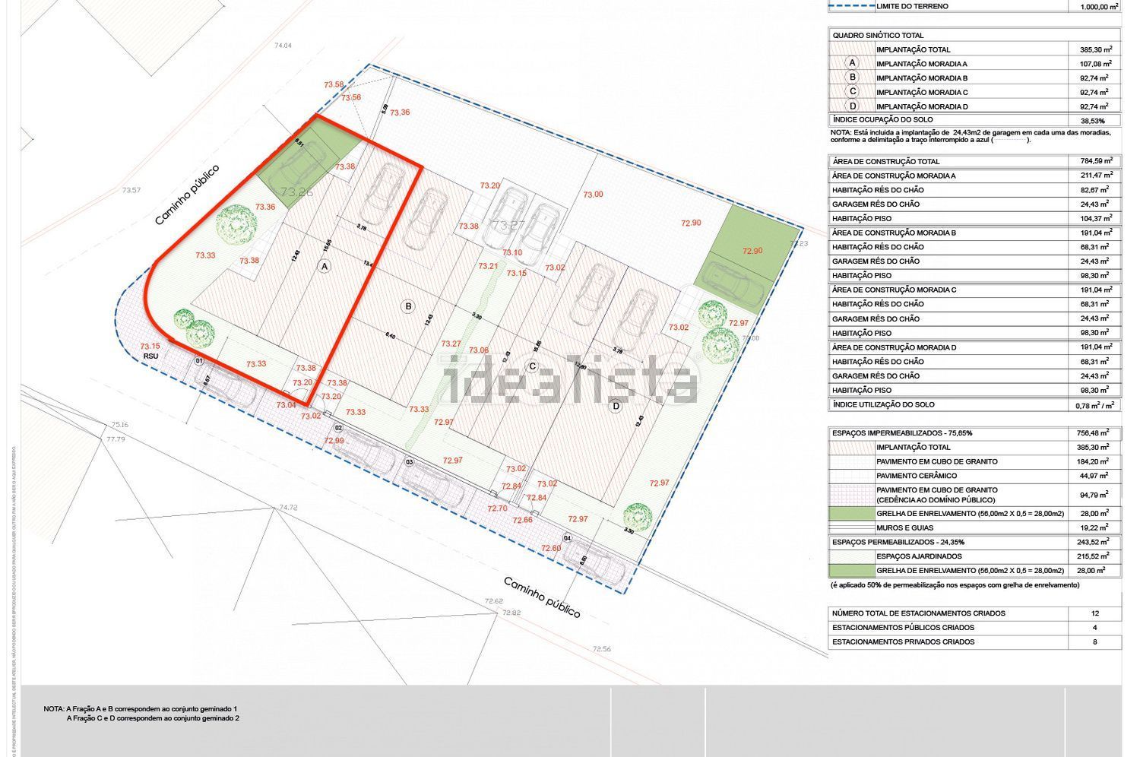Select the circled A label on the site plan

click(325, 267)
